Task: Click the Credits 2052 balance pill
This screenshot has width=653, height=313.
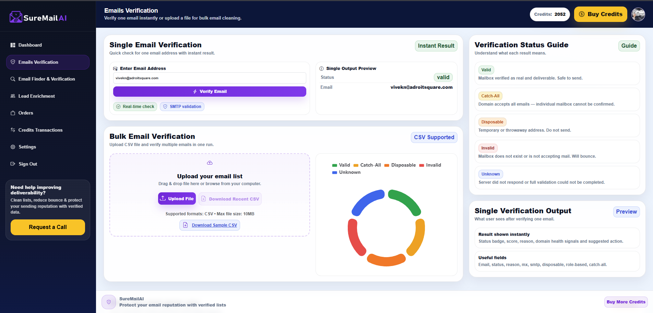Action: 550,14
